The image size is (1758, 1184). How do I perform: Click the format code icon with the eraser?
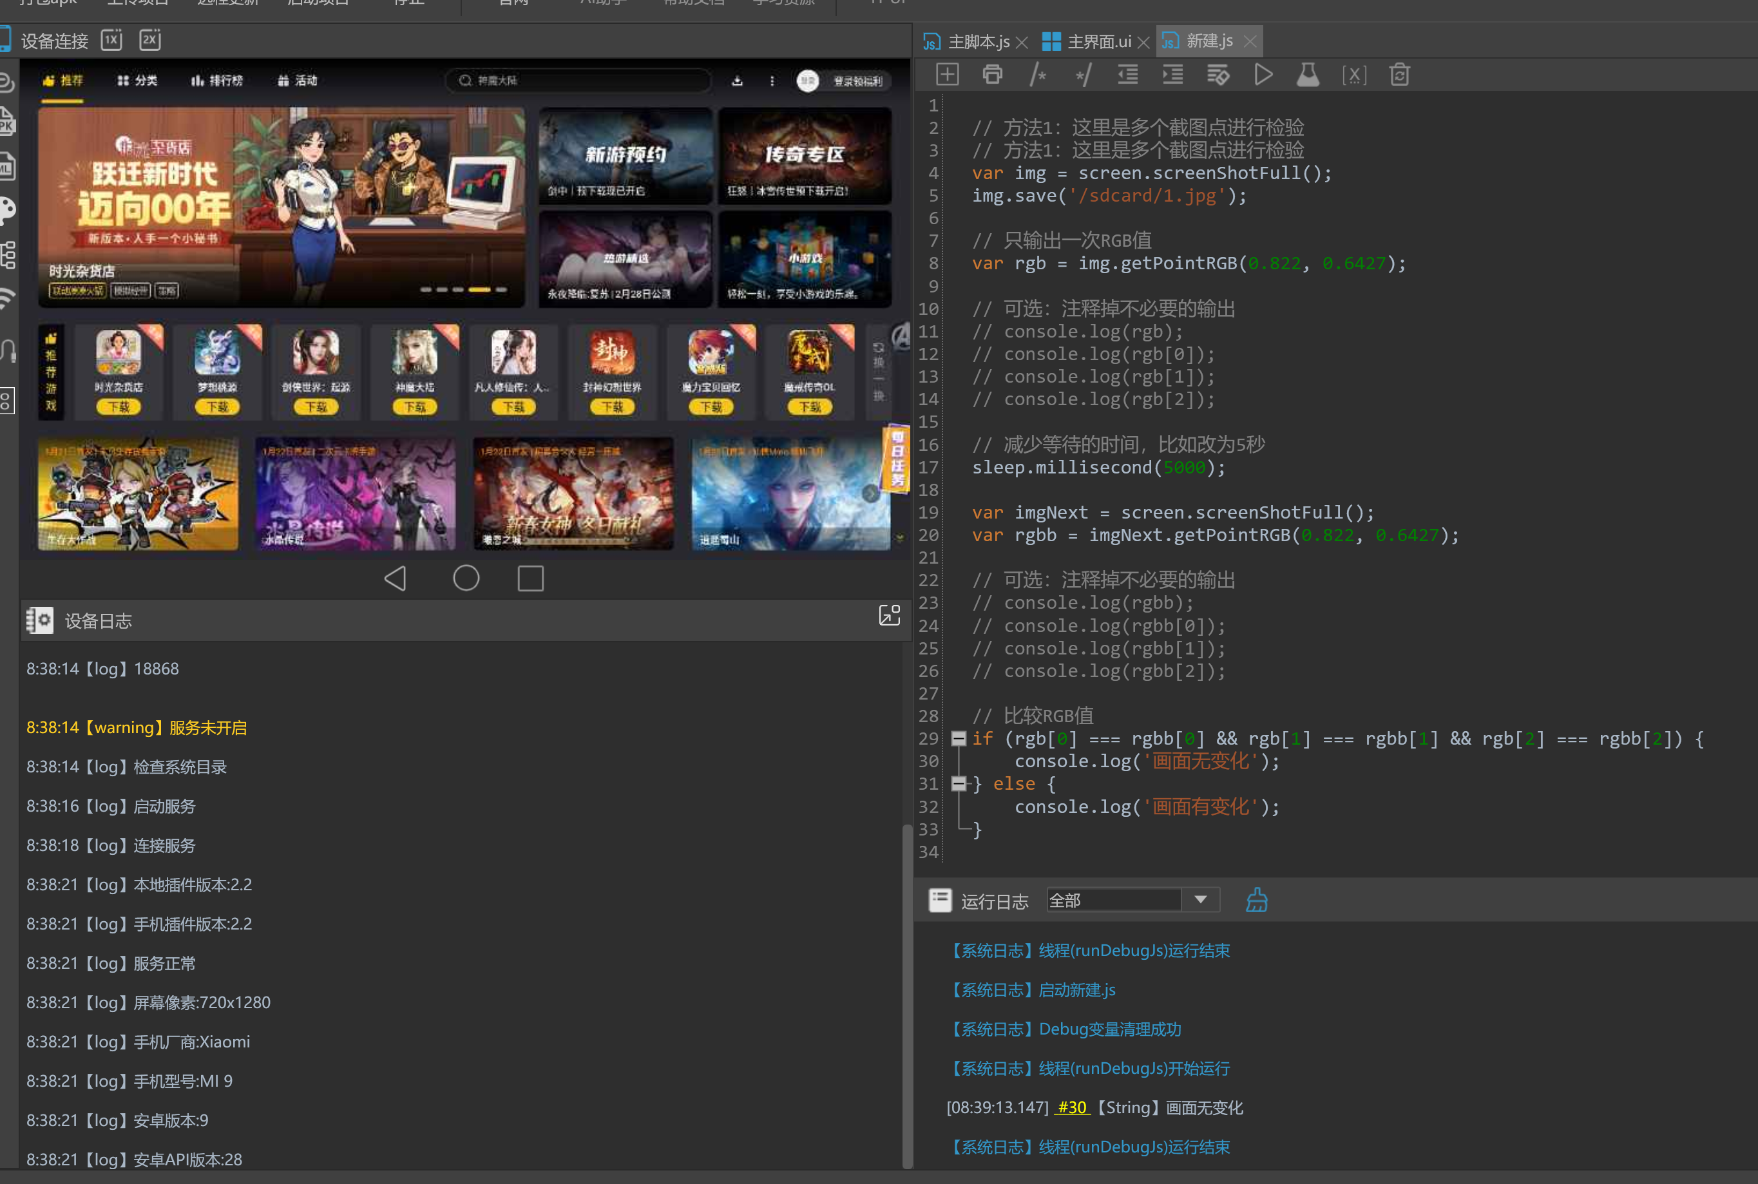1218,75
